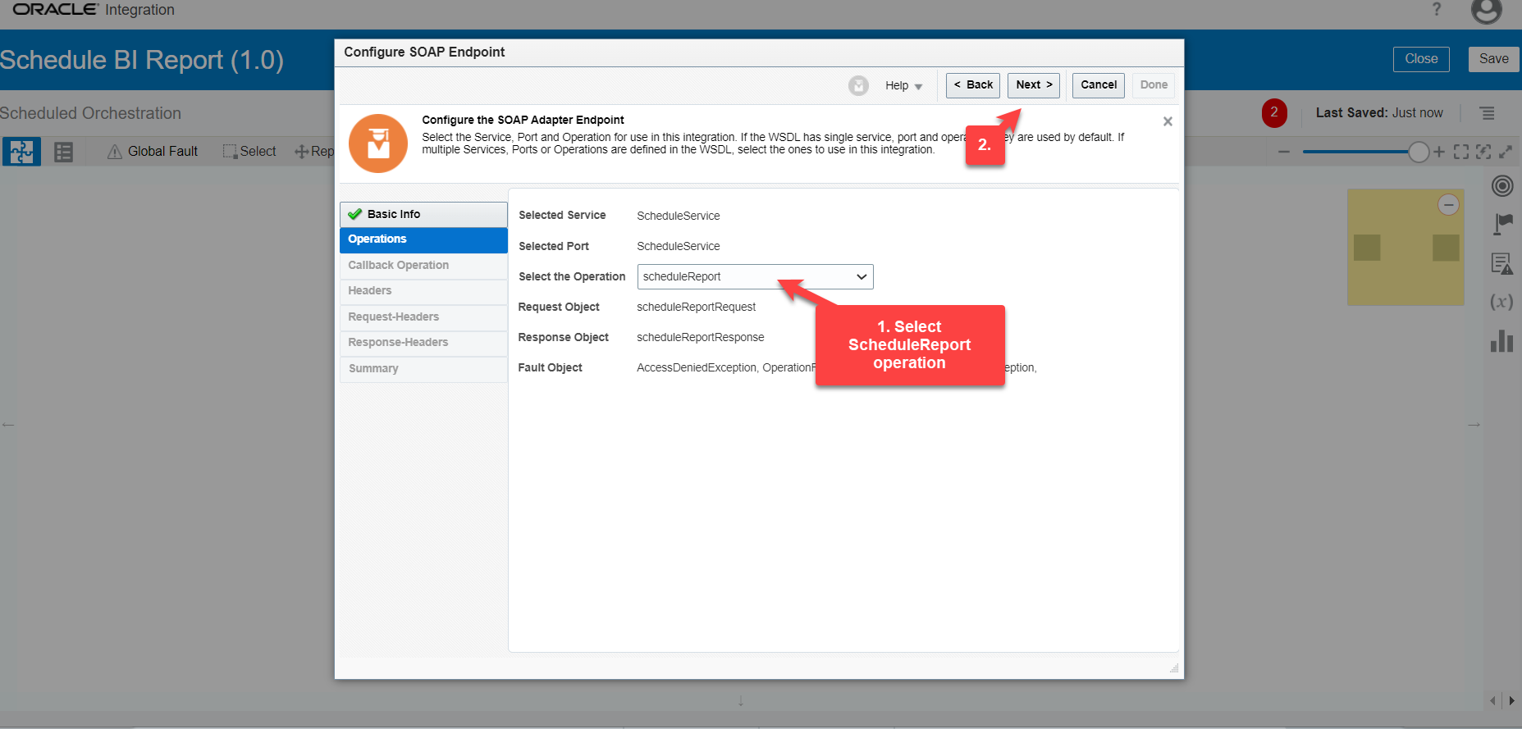Click the canvas view icon in toolbar
Image resolution: width=1522 pixels, height=729 pixels.
click(x=21, y=152)
